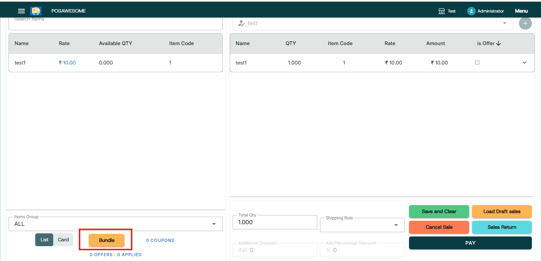Screen dimensions: 541x261
Task: Click the customer edit icon beside test
Action: [241, 23]
